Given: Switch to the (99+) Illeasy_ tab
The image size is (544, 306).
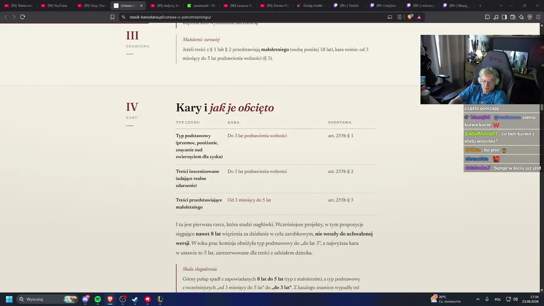Looking at the screenshot, I should pyautogui.click(x=457, y=6).
